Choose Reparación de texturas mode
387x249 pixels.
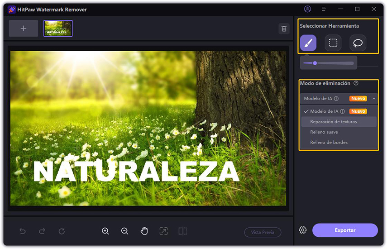[334, 122]
